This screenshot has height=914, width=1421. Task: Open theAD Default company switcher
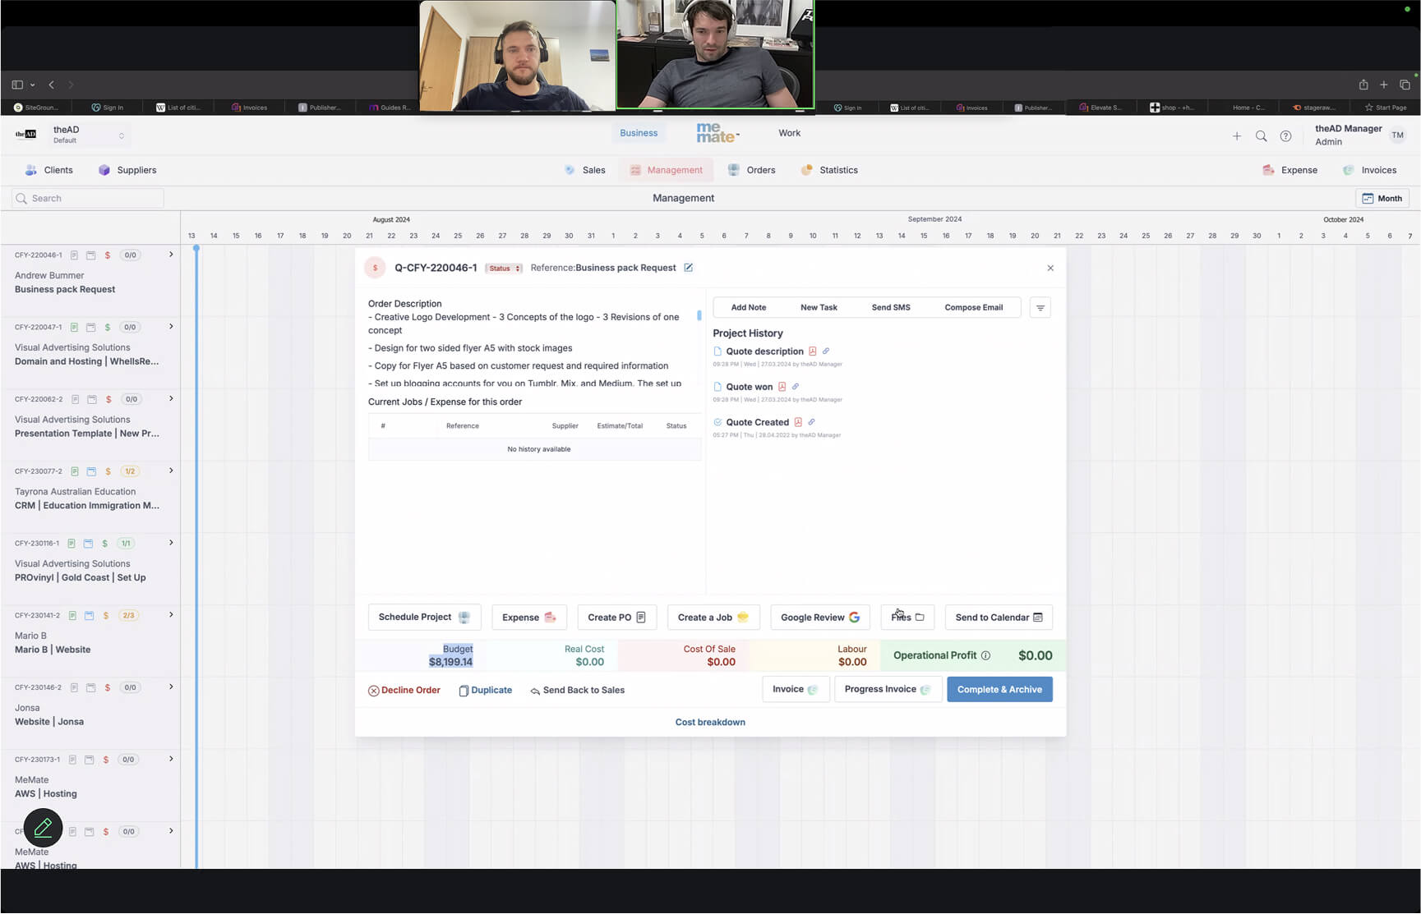pyautogui.click(x=88, y=135)
